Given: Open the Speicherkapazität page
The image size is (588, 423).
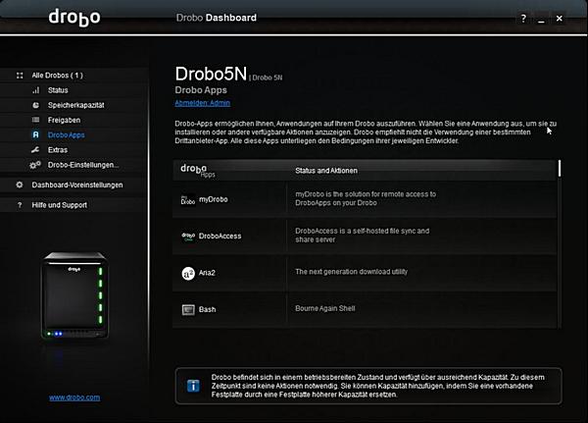Looking at the screenshot, I should pyautogui.click(x=76, y=105).
